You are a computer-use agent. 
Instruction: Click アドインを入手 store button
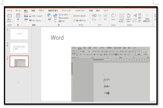(x=79, y=16)
